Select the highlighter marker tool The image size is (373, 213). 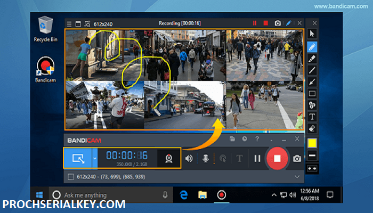(x=312, y=59)
